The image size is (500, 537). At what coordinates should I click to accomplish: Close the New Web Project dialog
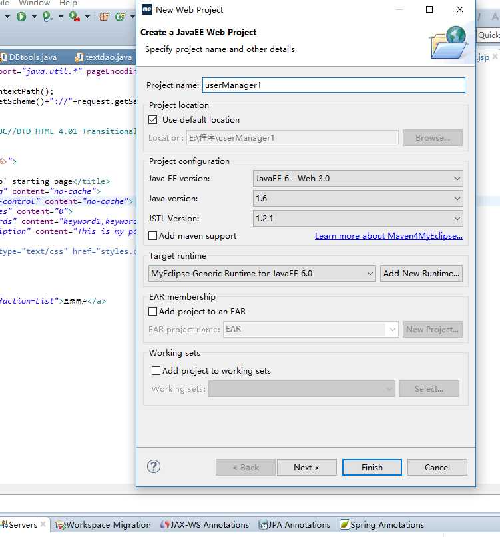click(x=460, y=9)
